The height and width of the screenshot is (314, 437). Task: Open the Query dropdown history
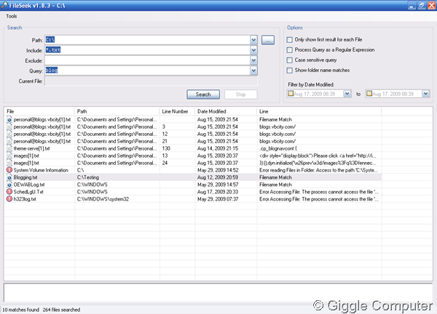(x=253, y=71)
